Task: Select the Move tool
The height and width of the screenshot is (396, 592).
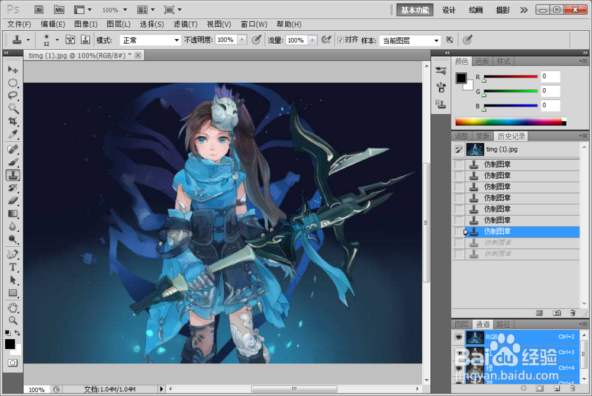Action: [x=13, y=70]
